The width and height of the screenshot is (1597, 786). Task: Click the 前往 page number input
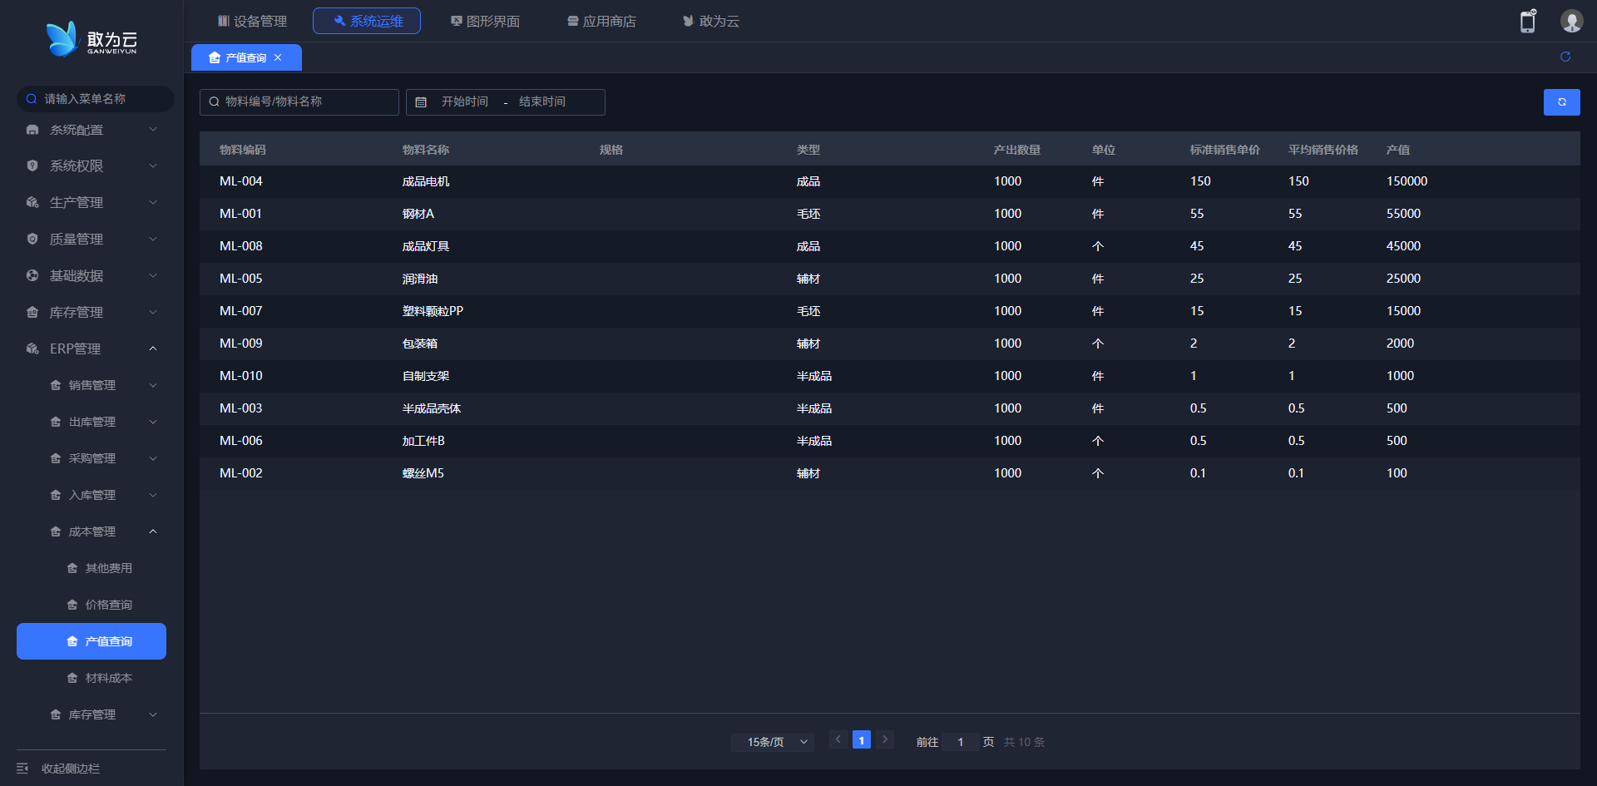(x=961, y=742)
